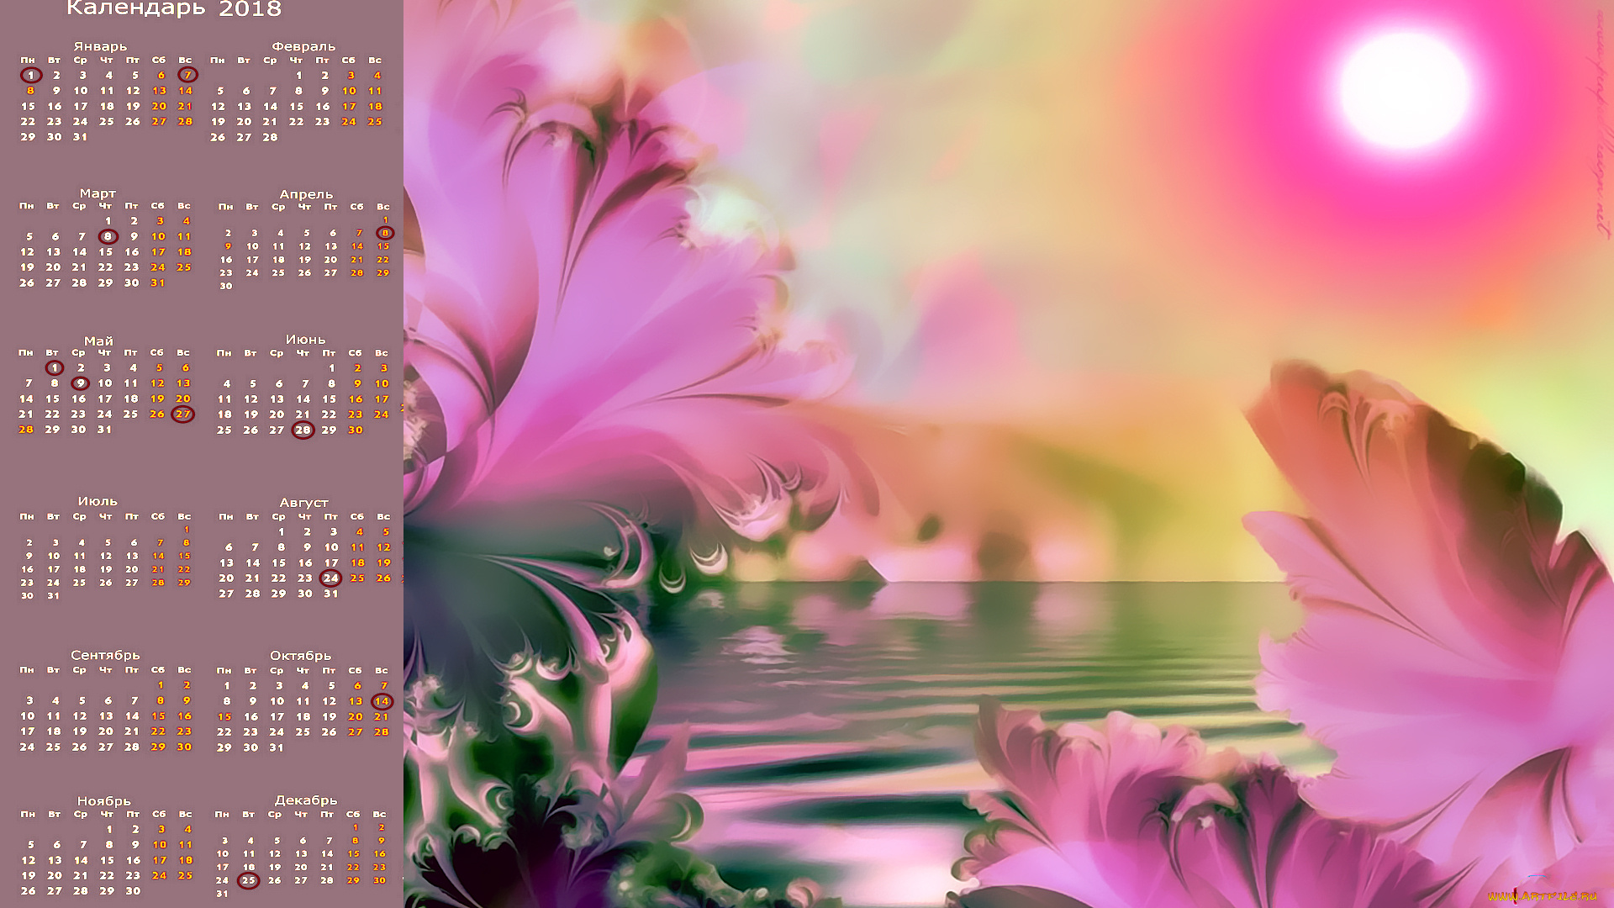This screenshot has width=1614, height=908.
Task: Click the Ноябрь month heading
Action: 104,801
